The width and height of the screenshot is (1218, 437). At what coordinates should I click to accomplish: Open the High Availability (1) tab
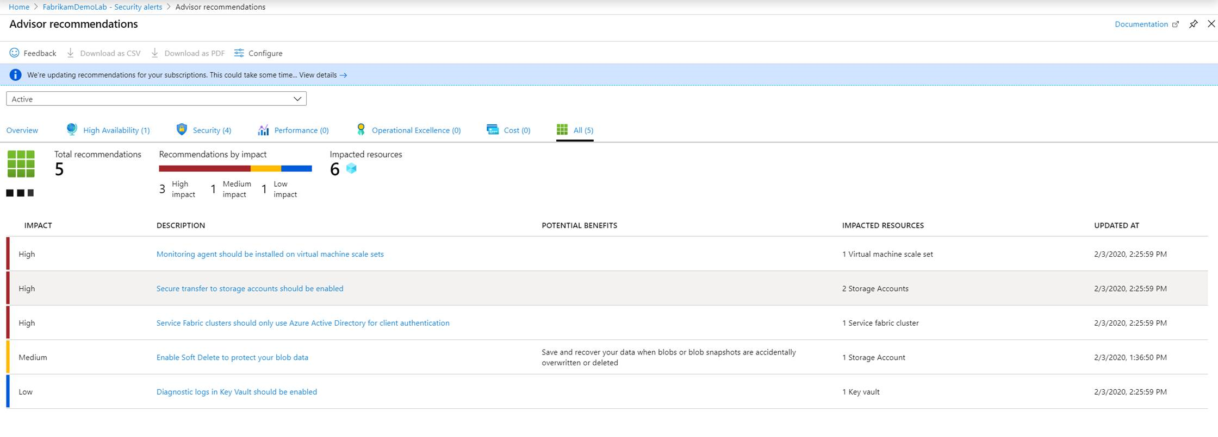point(116,130)
